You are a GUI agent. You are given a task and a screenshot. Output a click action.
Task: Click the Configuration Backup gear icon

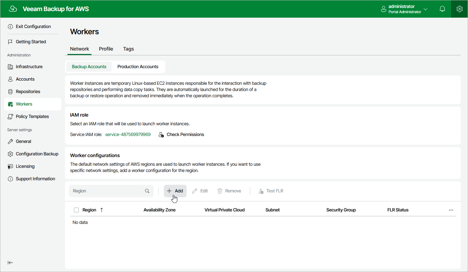click(x=10, y=154)
